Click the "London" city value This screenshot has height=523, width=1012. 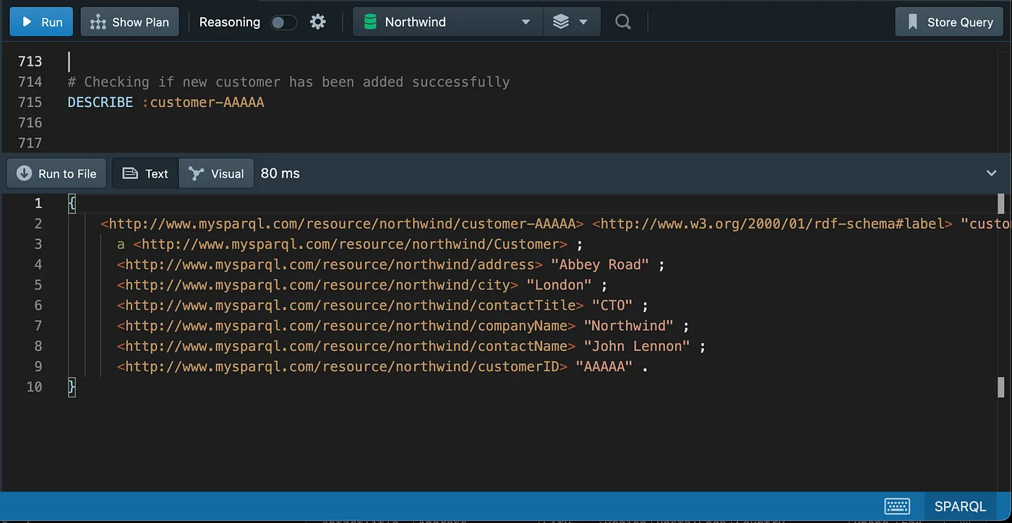click(559, 285)
